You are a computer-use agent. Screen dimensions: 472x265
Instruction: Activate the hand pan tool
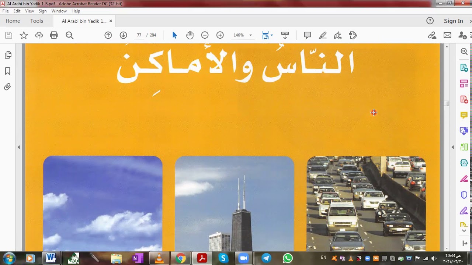(190, 35)
